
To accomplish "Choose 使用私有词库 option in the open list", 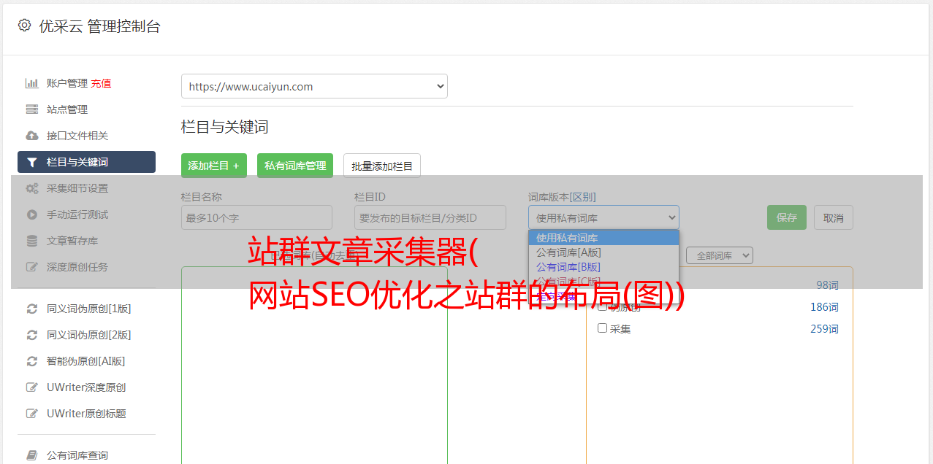I will click(x=603, y=238).
